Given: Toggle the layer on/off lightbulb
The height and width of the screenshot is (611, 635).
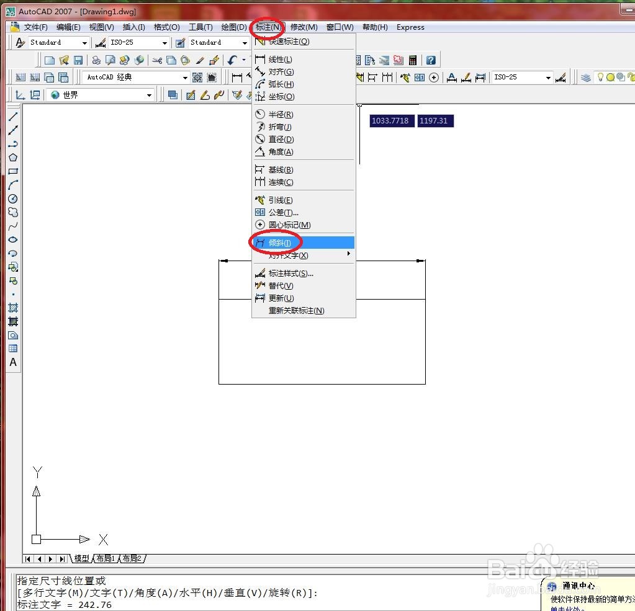Looking at the screenshot, I should 601,77.
